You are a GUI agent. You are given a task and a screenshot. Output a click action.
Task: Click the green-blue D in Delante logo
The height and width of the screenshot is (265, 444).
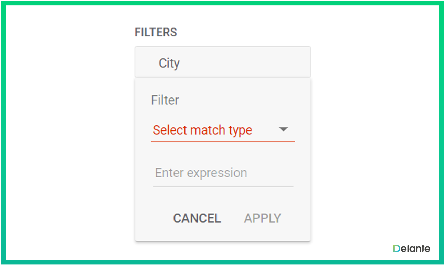pyautogui.click(x=397, y=249)
